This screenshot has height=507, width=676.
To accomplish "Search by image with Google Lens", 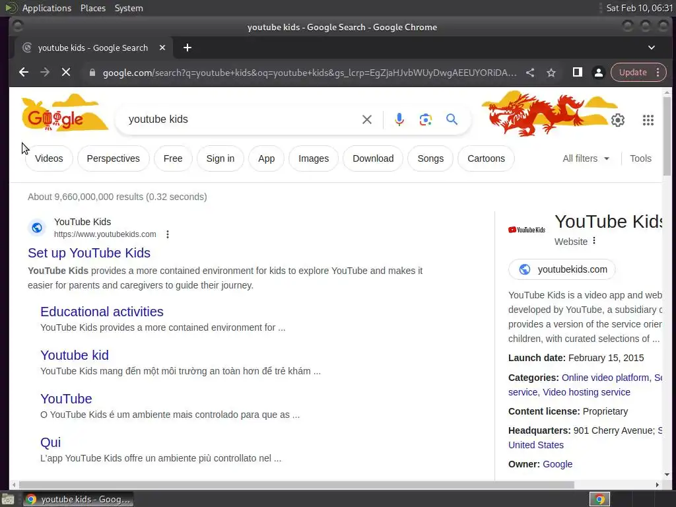I will pos(426,119).
